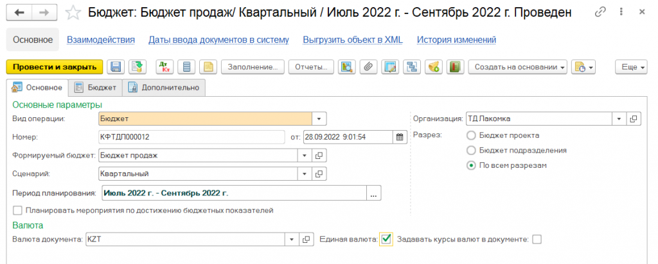Expand the Вид операции dropdown

(319, 119)
